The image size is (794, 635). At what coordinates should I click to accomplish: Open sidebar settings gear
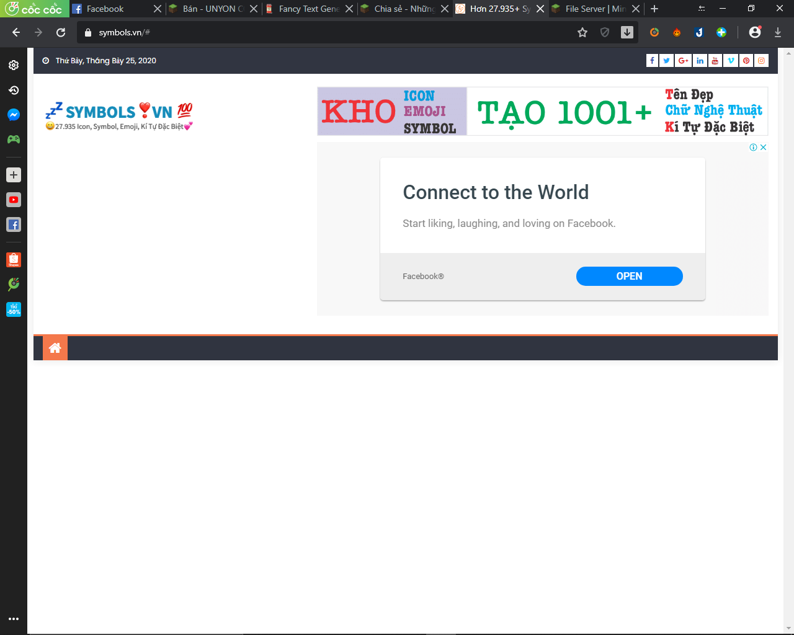[14, 65]
